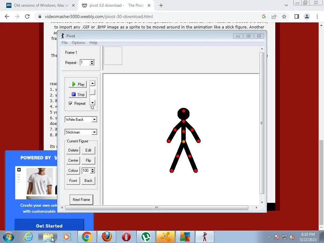
Task: Reload the page in Chrome
Action: tap(27, 16)
